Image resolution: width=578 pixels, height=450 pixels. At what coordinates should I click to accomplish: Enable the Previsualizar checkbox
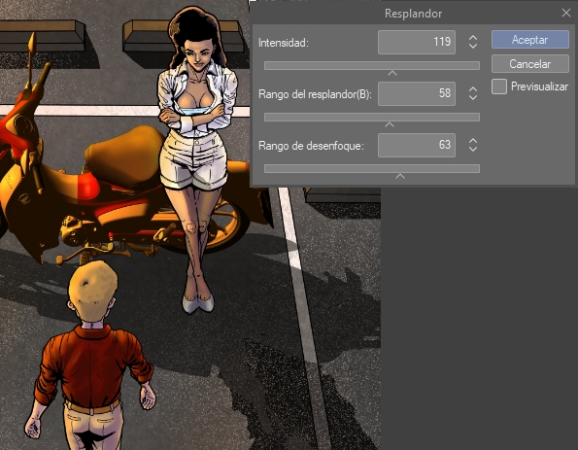click(499, 87)
